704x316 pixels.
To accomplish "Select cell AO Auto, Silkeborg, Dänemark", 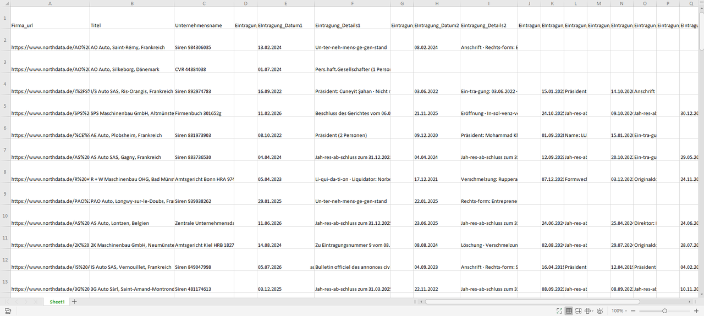I will (132, 62).
